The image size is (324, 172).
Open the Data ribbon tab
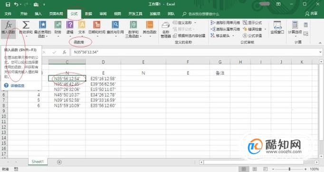pos(88,14)
